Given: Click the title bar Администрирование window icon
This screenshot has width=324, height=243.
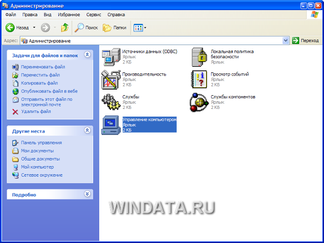Looking at the screenshot, I should click(6, 6).
